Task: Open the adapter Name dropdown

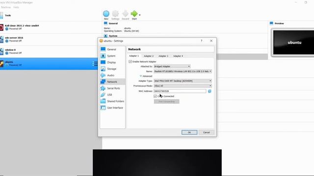Action: [183, 71]
